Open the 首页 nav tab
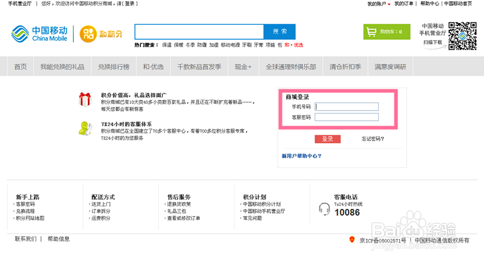 tap(21, 66)
